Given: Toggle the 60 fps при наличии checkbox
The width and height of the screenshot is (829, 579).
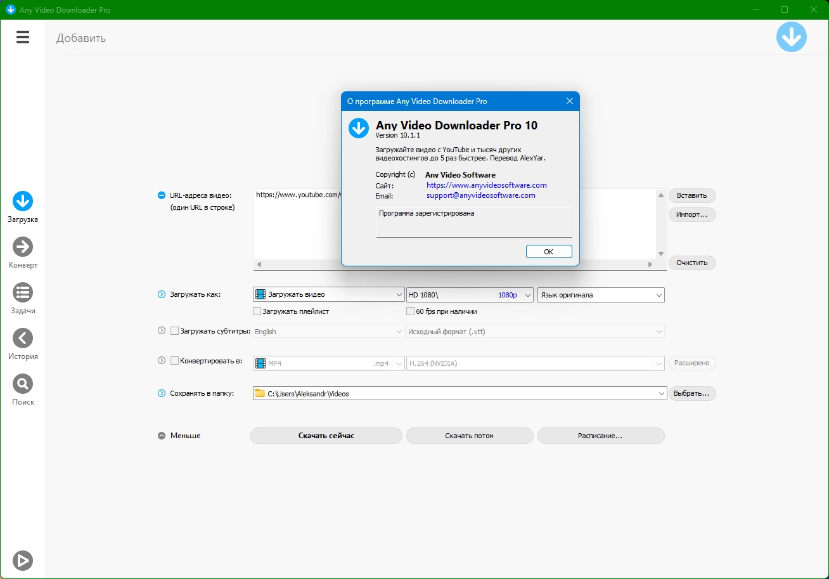Looking at the screenshot, I should tap(411, 311).
